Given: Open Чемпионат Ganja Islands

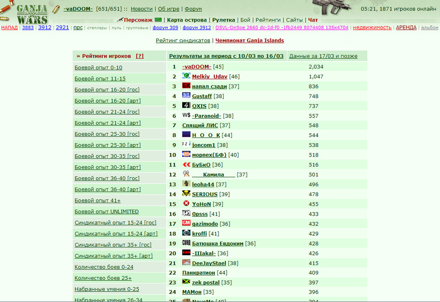Looking at the screenshot, I should click(250, 40).
